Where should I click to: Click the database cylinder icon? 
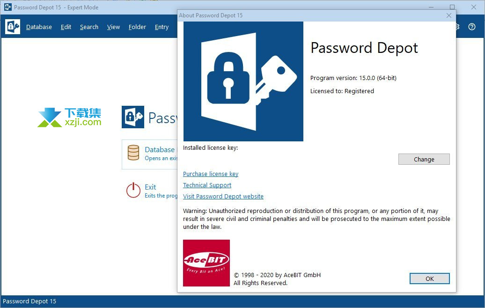point(133,153)
